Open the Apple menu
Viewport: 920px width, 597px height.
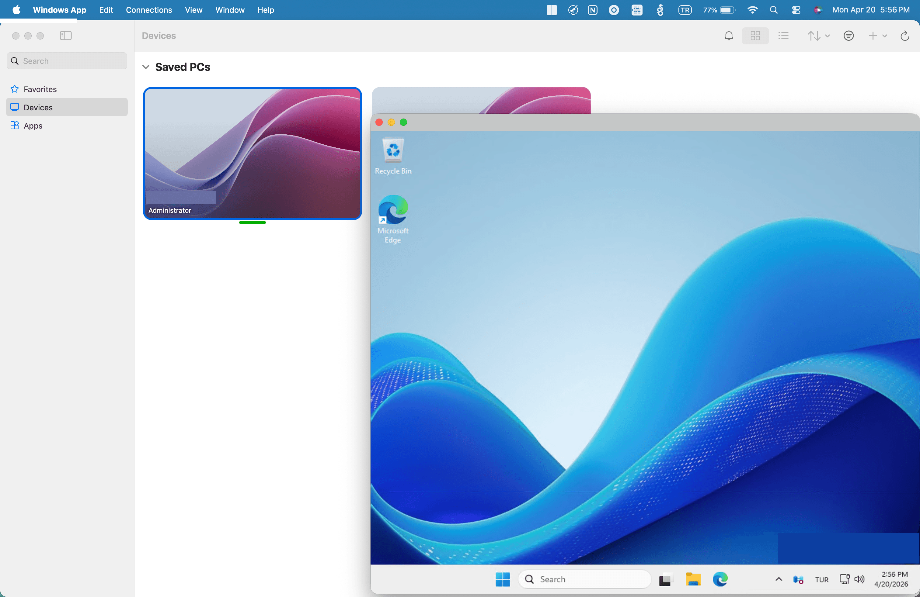tap(16, 10)
